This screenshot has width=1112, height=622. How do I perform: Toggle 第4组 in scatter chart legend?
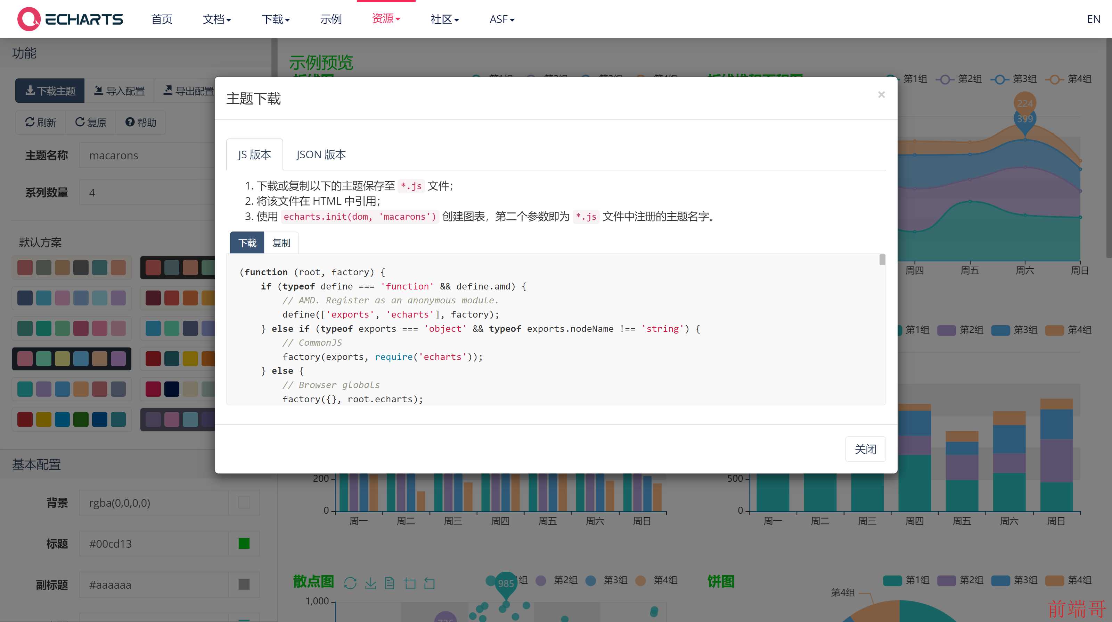(x=656, y=580)
